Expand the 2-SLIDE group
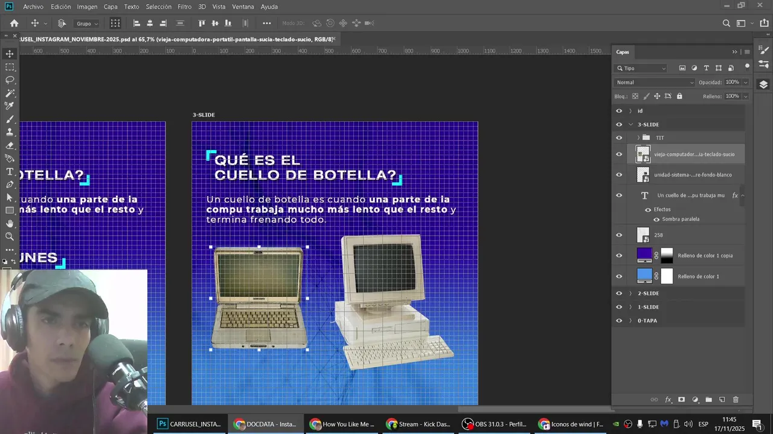The height and width of the screenshot is (434, 773). [630, 294]
